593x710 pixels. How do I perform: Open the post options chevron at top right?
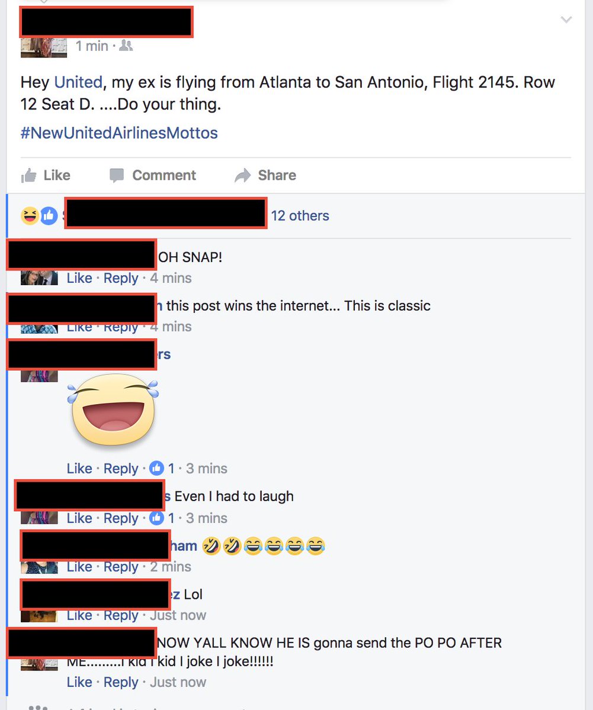click(x=566, y=20)
